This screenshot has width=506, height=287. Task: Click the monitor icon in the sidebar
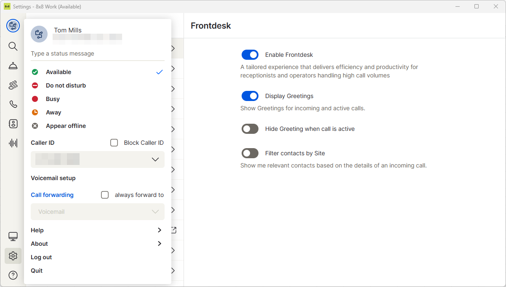pyautogui.click(x=13, y=237)
